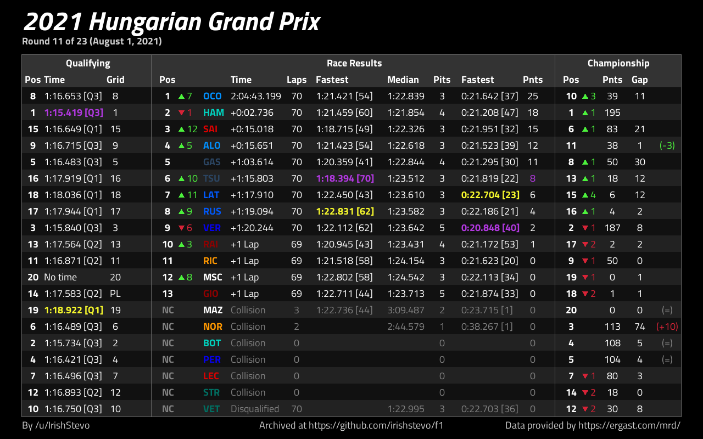Click the championship down arrow in the VET row
Viewport: 703px width, 439px height.
coord(585,409)
